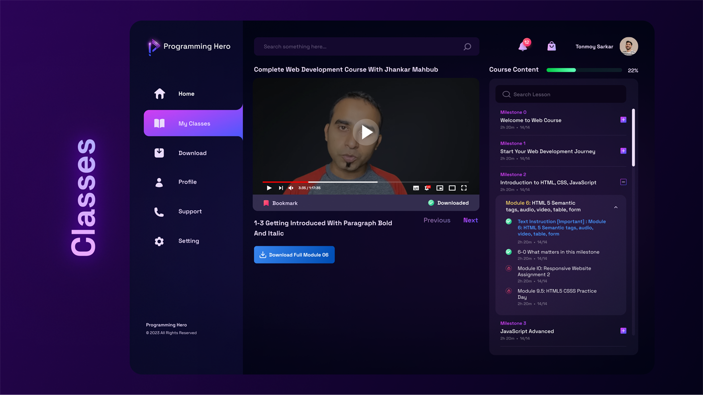Click green check beside Text Instruction lesson
The image size is (703, 395).
coord(509,221)
